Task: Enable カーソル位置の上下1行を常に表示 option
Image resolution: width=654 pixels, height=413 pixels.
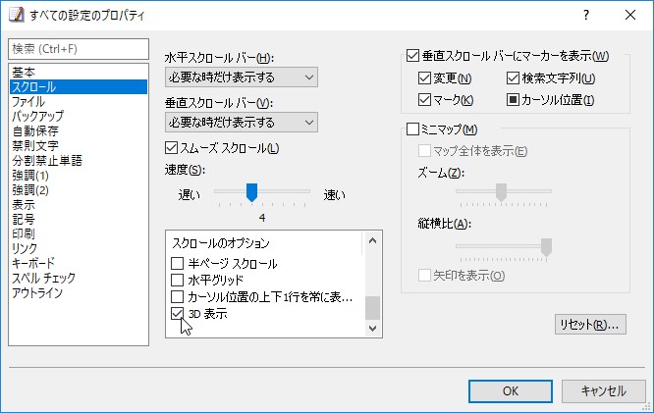Action: pos(178,296)
